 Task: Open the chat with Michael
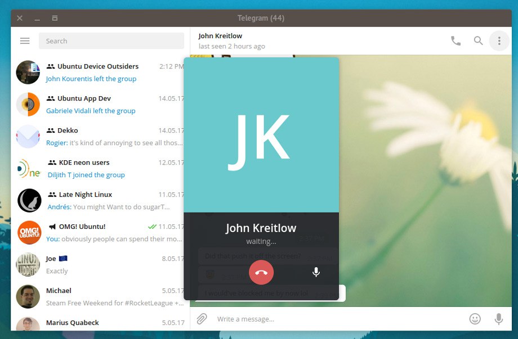point(101,296)
